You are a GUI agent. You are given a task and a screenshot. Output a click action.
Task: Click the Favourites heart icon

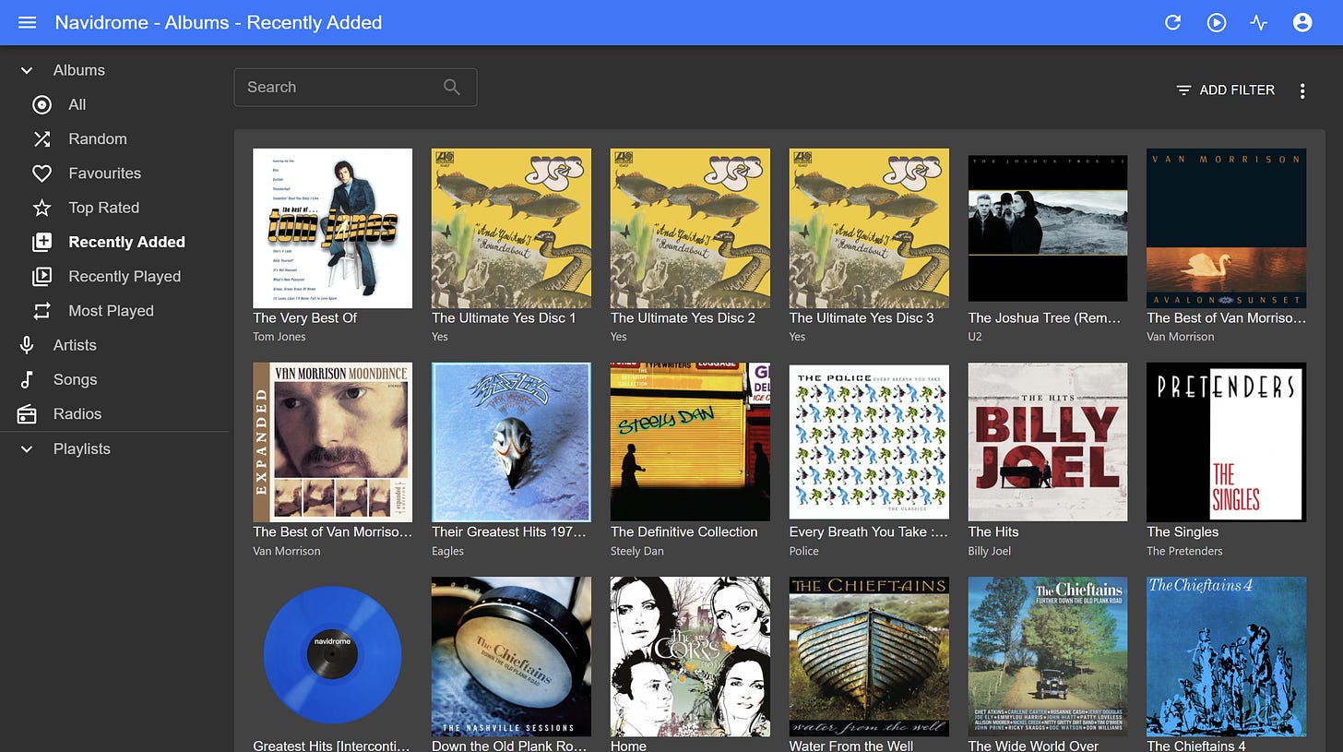42,173
